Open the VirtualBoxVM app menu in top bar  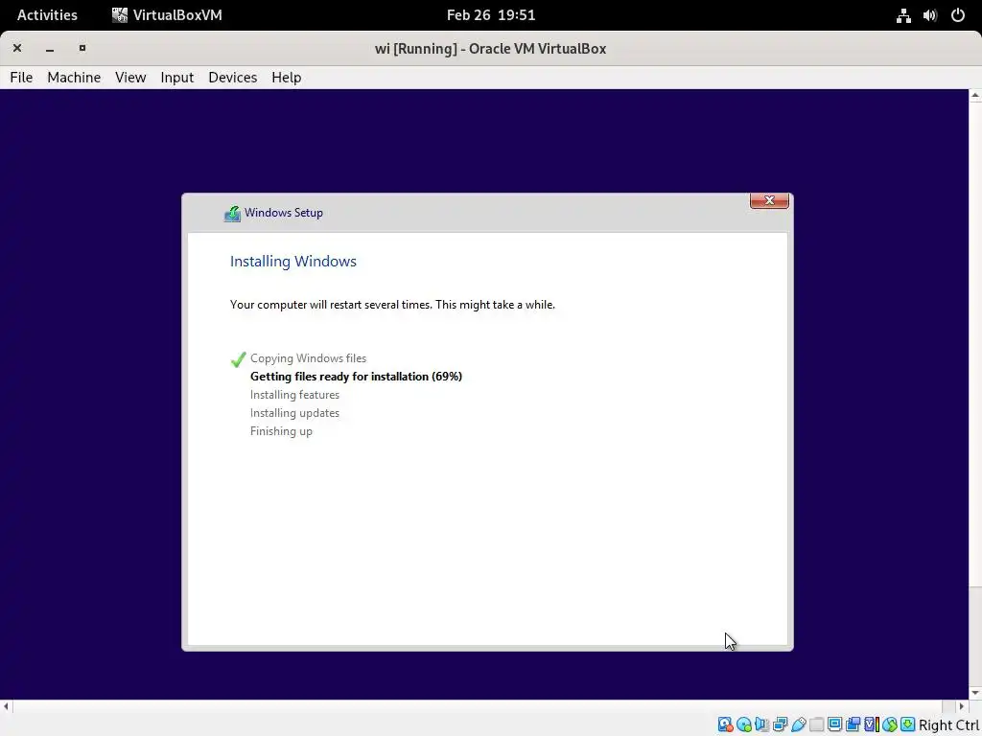tap(167, 15)
